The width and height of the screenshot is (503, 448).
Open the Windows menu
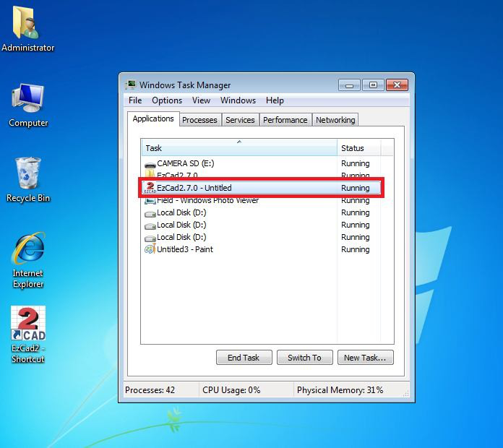[238, 100]
